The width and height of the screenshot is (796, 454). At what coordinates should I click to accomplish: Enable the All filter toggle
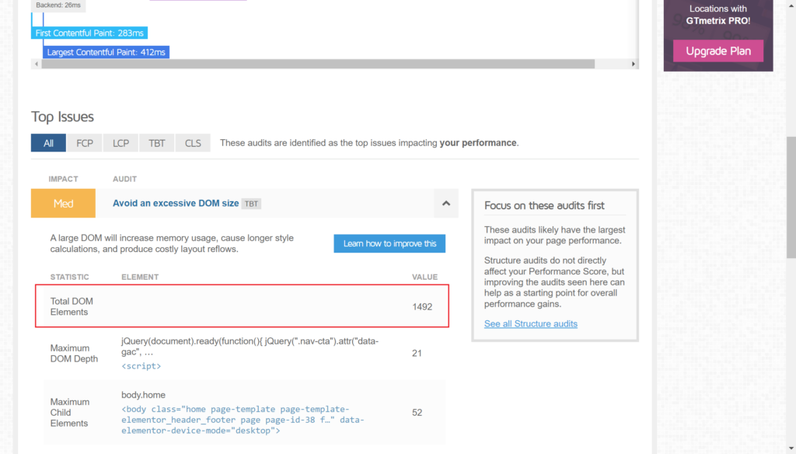pos(48,142)
